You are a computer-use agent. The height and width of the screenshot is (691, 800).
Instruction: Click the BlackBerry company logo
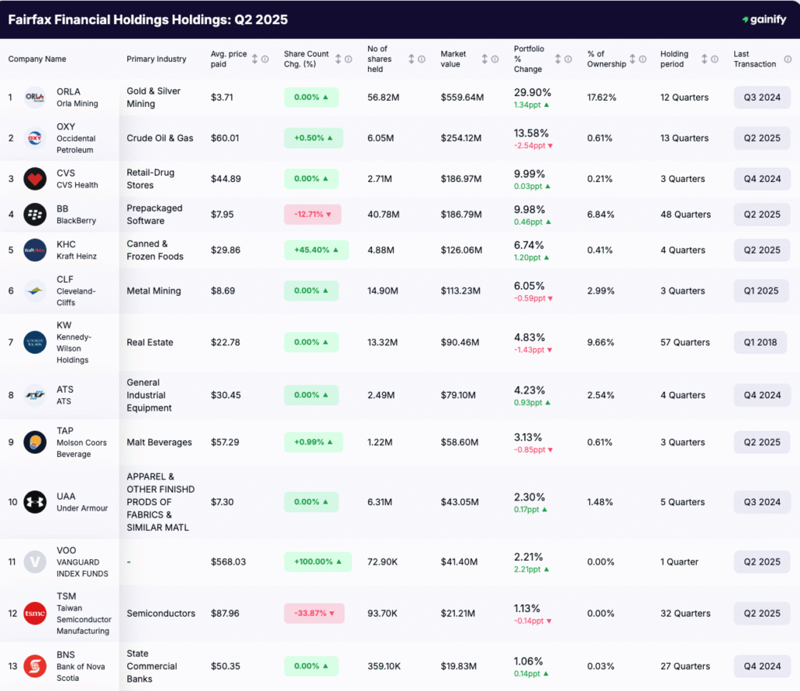point(35,215)
